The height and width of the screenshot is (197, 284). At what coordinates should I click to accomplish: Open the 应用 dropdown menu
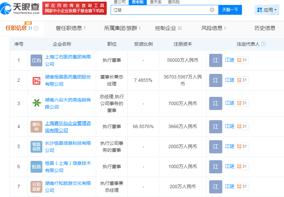coord(266,10)
